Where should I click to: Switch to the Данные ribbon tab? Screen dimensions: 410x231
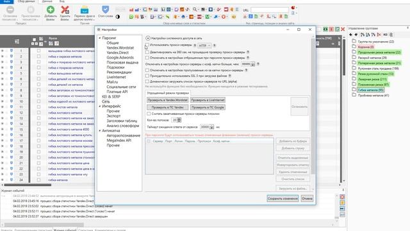pyautogui.click(x=47, y=1)
